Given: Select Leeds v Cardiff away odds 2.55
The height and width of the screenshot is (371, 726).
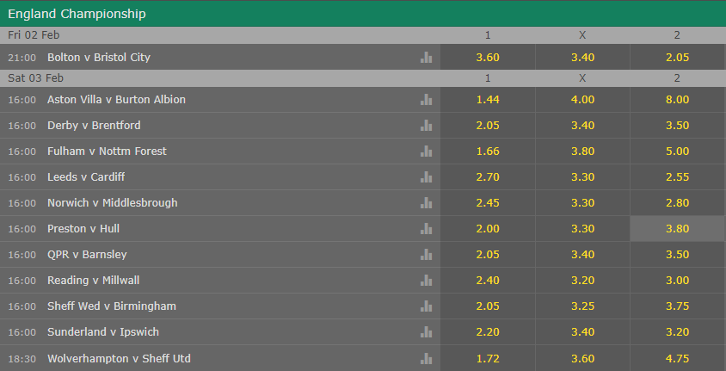Looking at the screenshot, I should click(678, 177).
